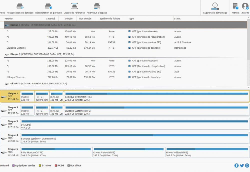Click the RAID5 legend color swatch

55,166
